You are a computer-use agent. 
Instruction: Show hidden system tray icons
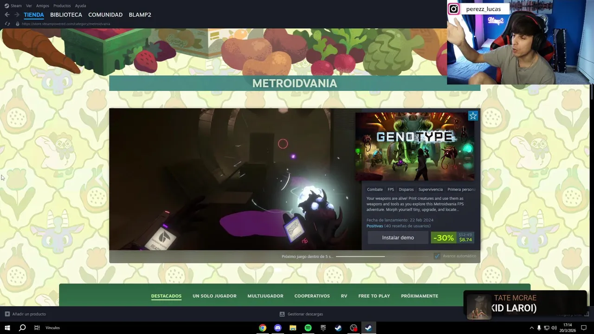click(531, 328)
